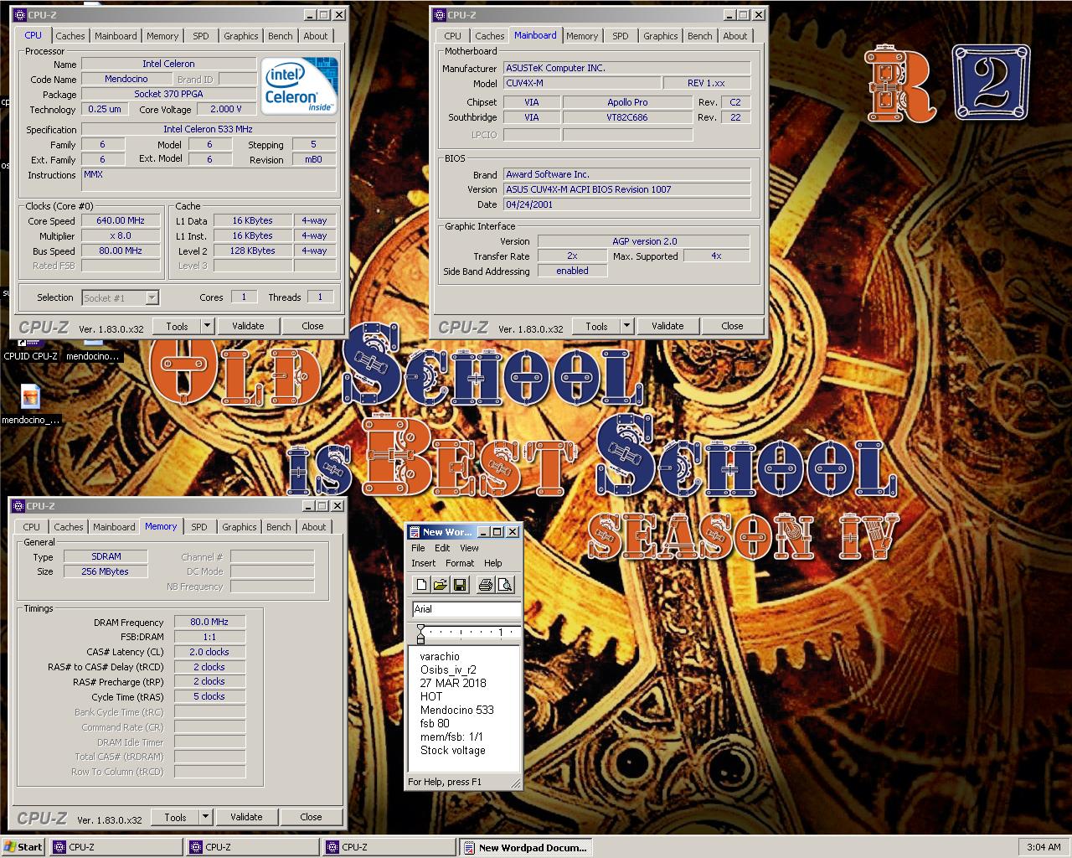
Task: Switch to Bench tab in CPU tab window
Action: click(x=281, y=36)
